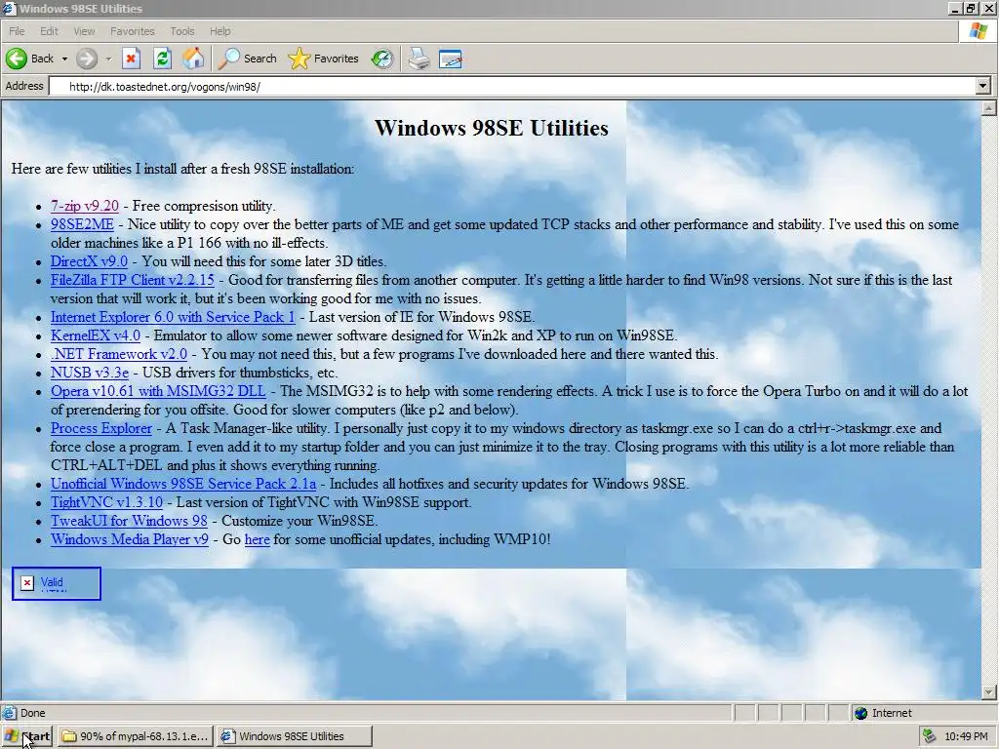Image resolution: width=999 pixels, height=749 pixels.
Task: Open Favorites star toolbar button
Action: [x=323, y=59]
